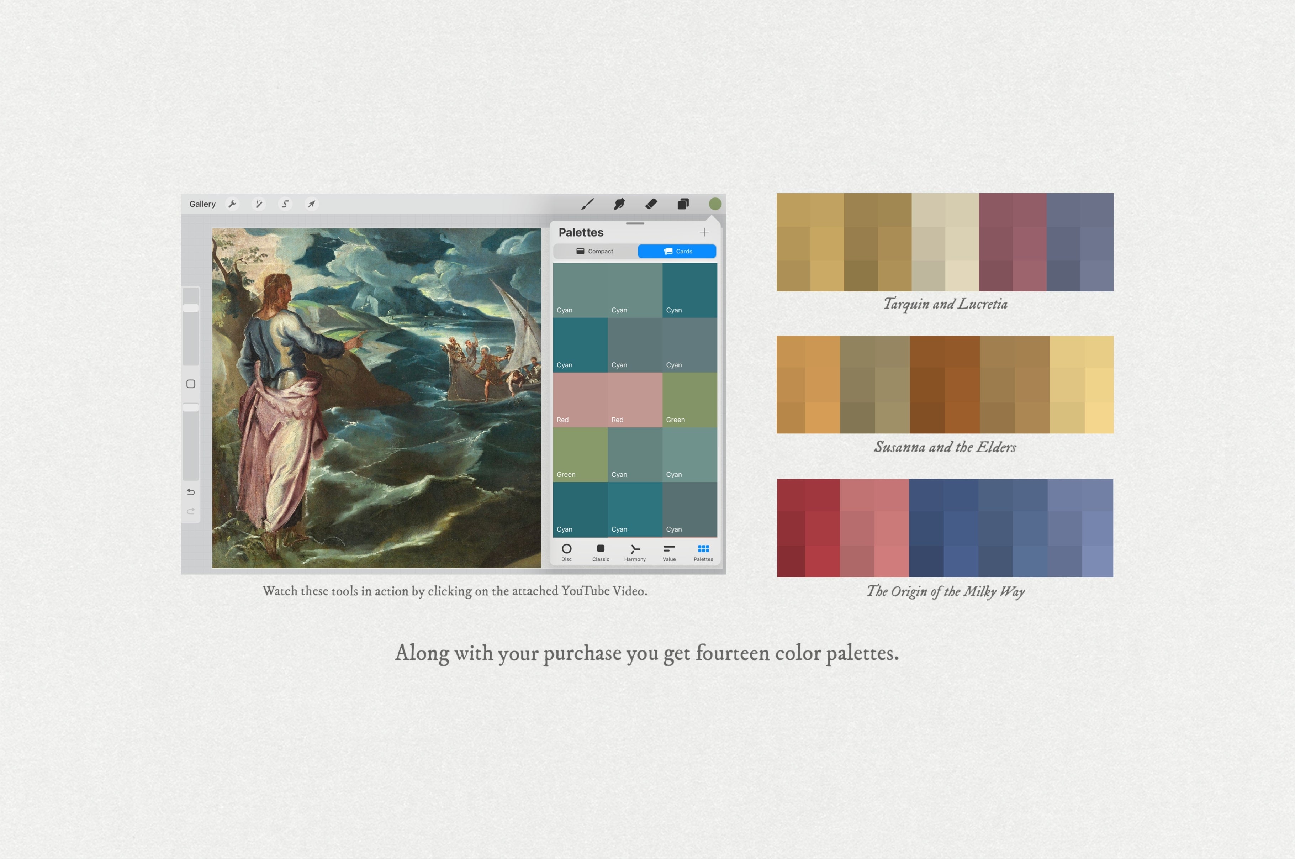Switch to the Harmony color mode

(635, 552)
